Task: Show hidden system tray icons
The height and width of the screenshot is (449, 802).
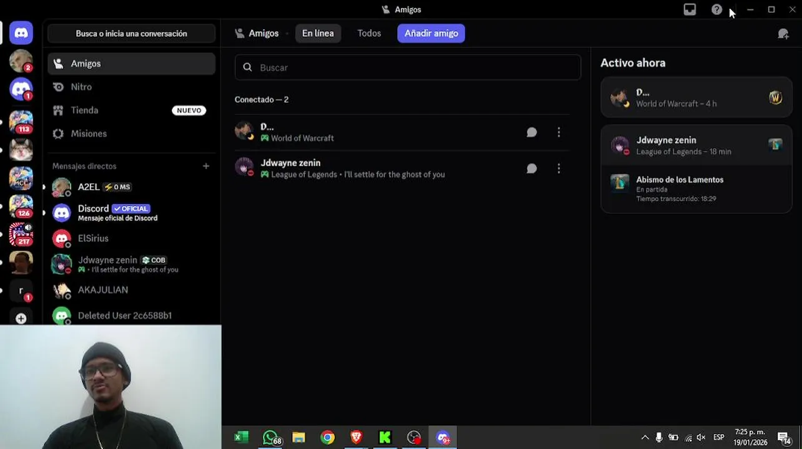Action: pyautogui.click(x=645, y=438)
